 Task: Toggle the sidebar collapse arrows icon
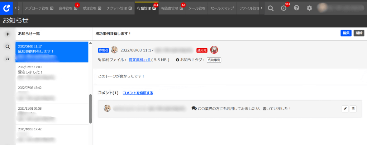[8, 59]
